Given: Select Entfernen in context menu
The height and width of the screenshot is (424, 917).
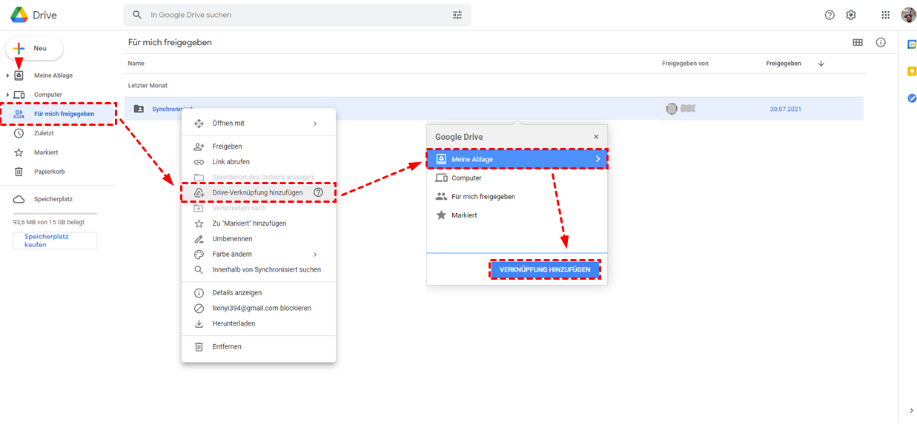Looking at the screenshot, I should pos(259,347).
